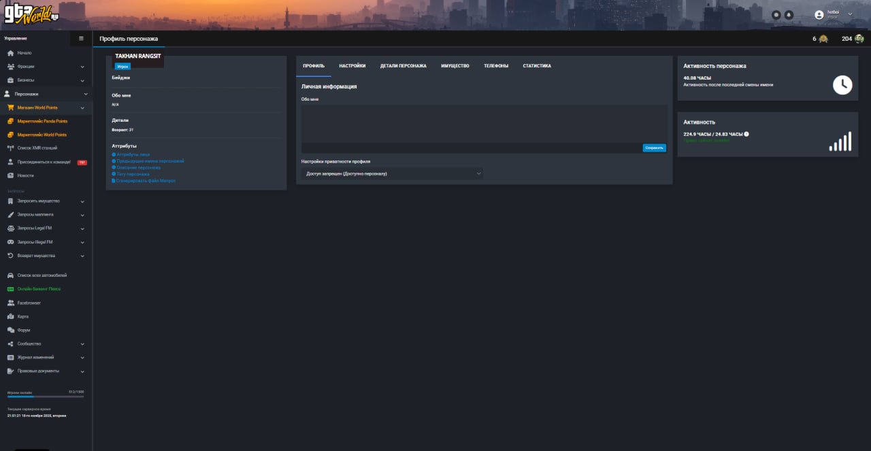871x451 pixels.
Task: Switch to the Профиль tab
Action: (x=314, y=66)
